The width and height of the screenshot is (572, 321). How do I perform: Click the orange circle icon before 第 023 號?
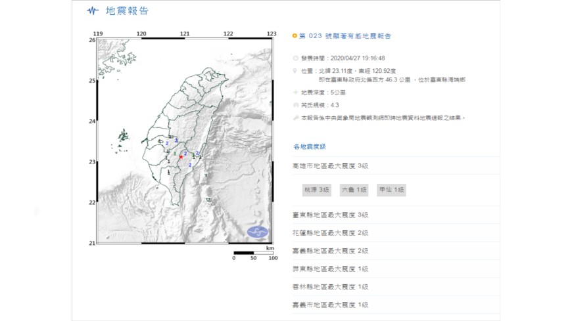[295, 36]
